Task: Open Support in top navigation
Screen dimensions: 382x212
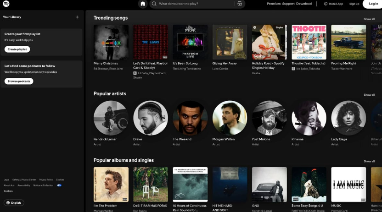Action: pyautogui.click(x=288, y=4)
